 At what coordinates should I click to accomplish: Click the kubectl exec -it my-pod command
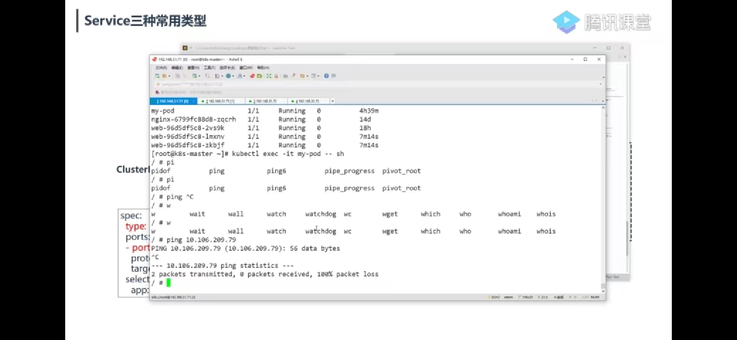tap(288, 154)
